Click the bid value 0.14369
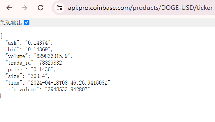This screenshot has width=215, height=122. [x=38, y=49]
